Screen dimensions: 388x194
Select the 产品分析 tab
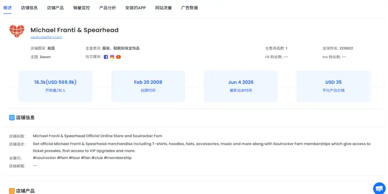(107, 8)
